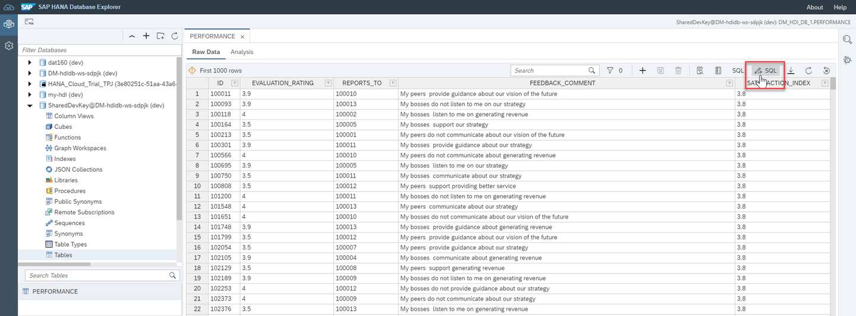Expand the dat160 (dev) database
856x316 pixels.
[30, 62]
